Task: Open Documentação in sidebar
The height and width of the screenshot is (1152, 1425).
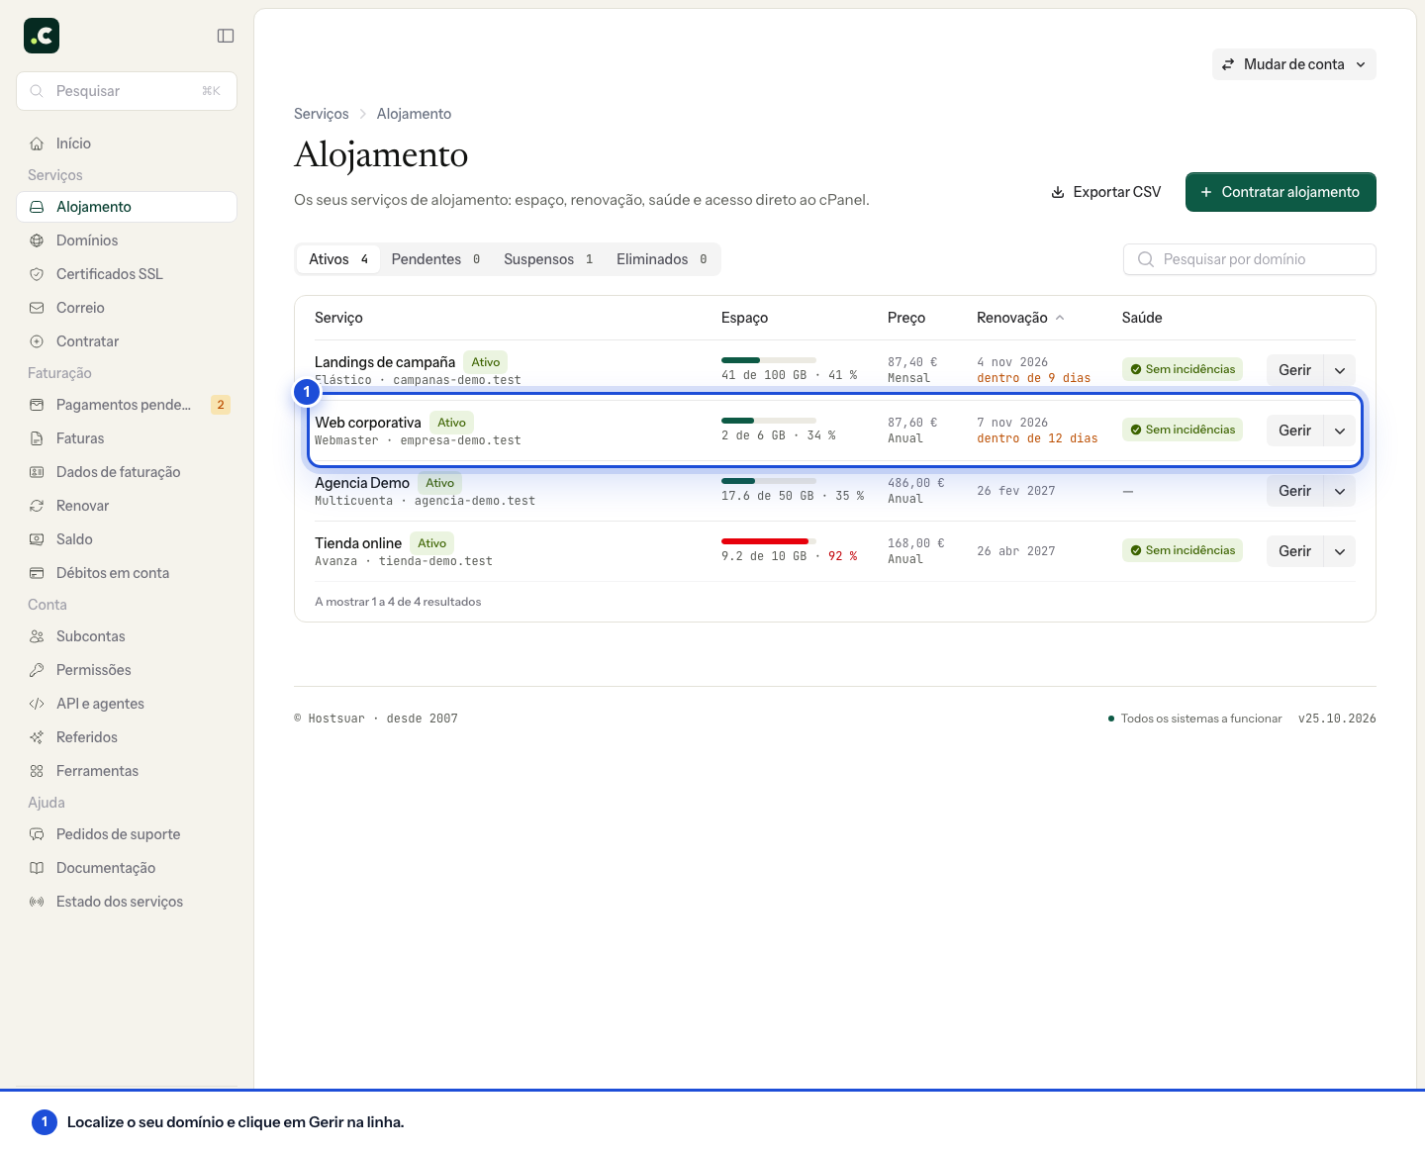Action: pos(127,868)
